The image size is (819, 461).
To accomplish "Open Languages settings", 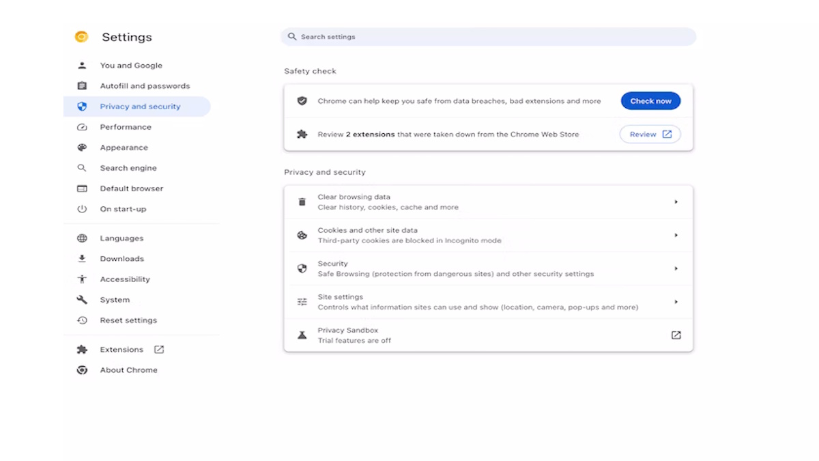I will pos(121,238).
